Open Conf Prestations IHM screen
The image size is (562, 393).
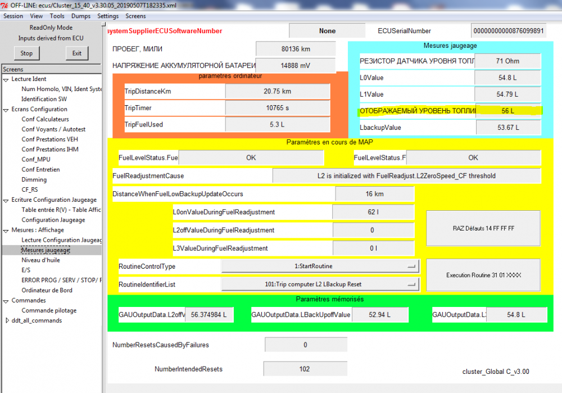click(x=50, y=149)
